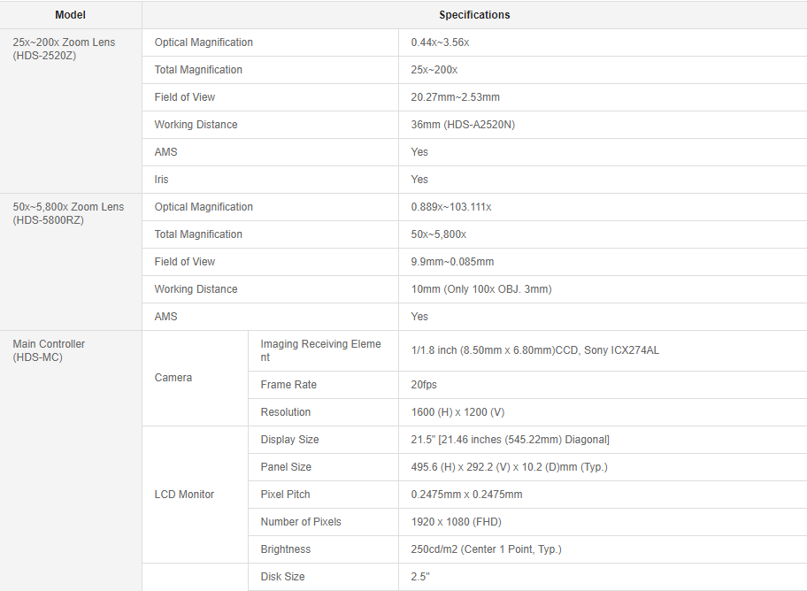Click the Iris row label
This screenshot has height=591, width=807.
coord(161,180)
